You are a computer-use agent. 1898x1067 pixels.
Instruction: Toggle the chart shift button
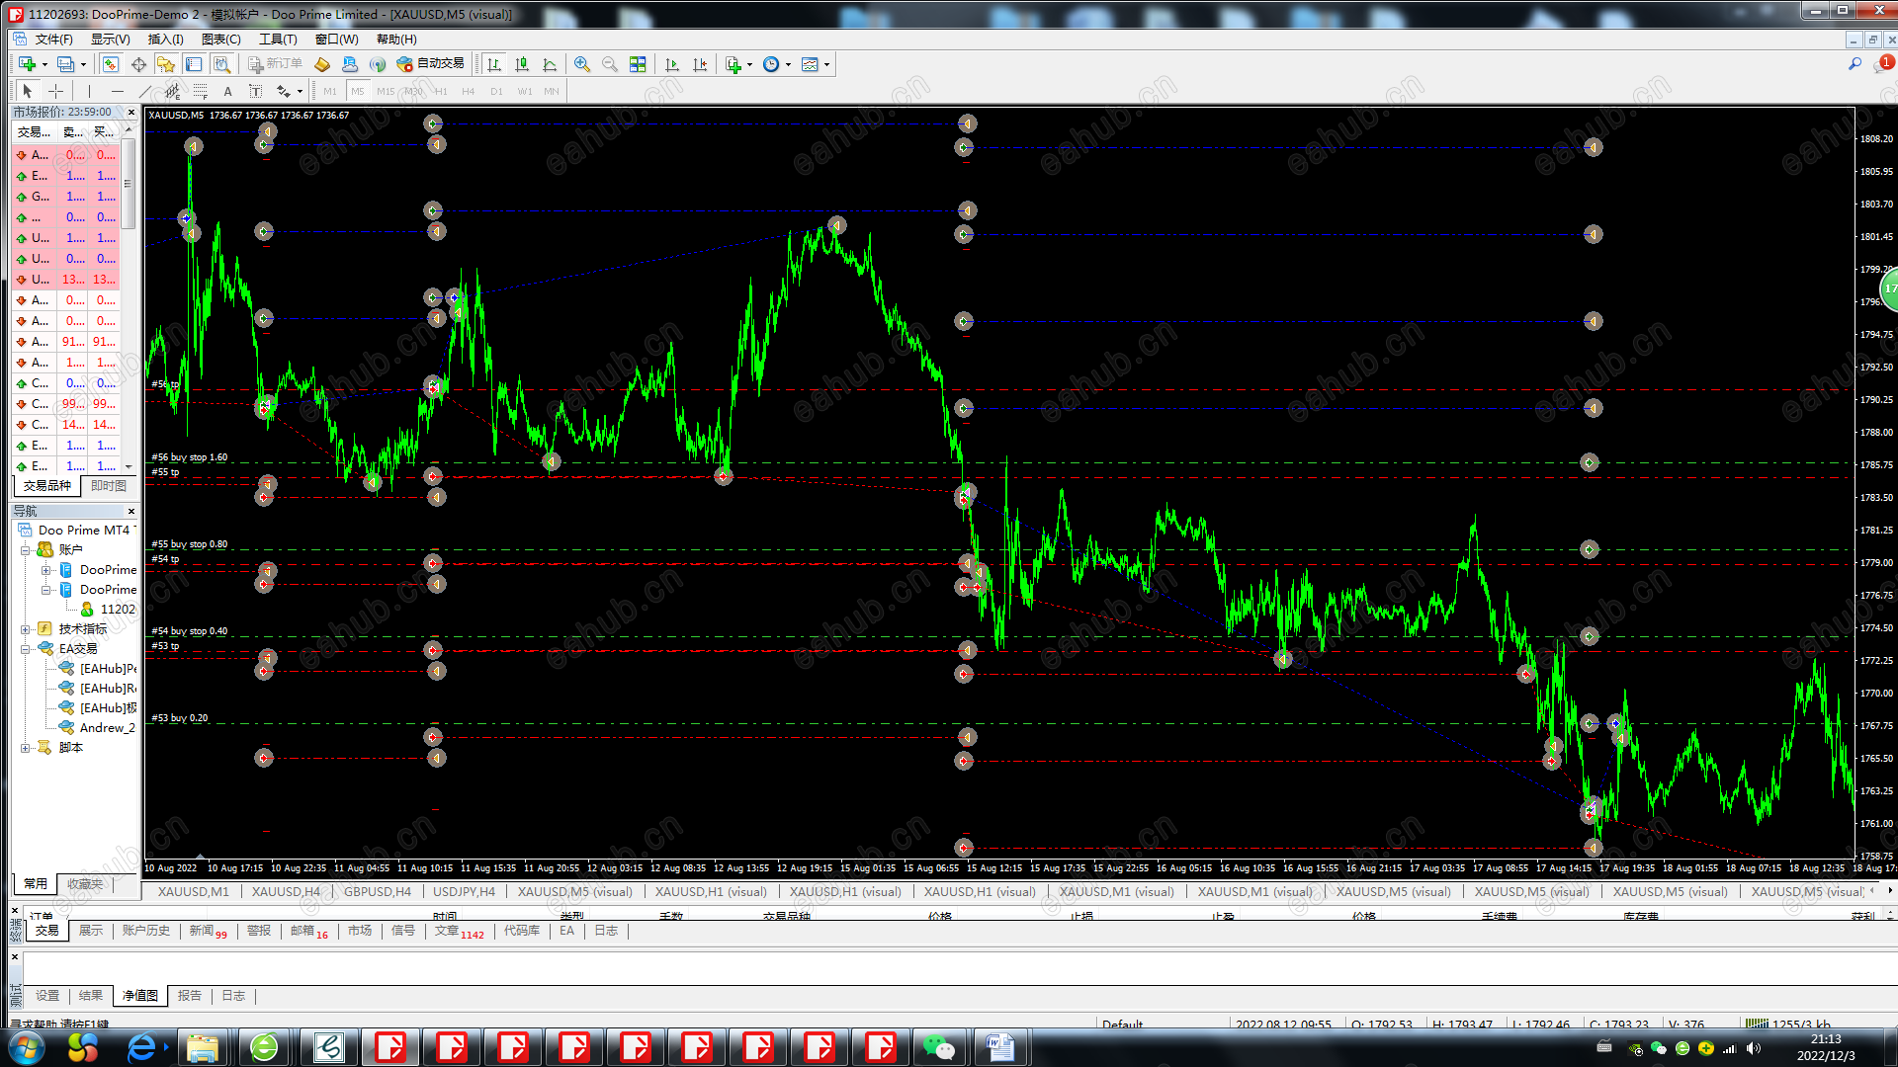700,64
